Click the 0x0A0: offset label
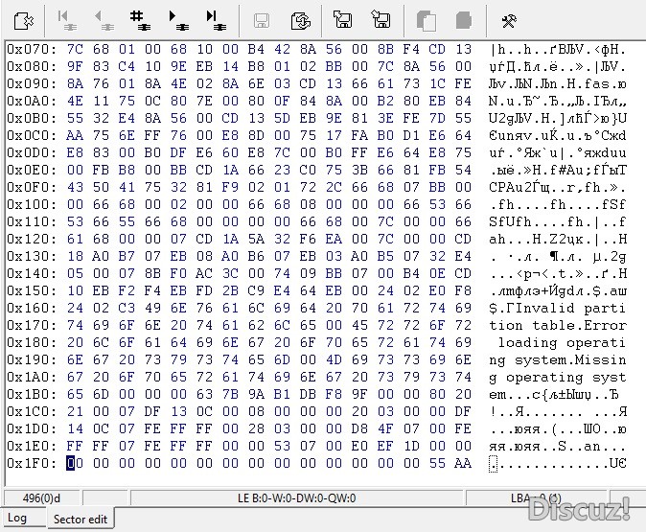This screenshot has height=532, width=646. pos(32,101)
